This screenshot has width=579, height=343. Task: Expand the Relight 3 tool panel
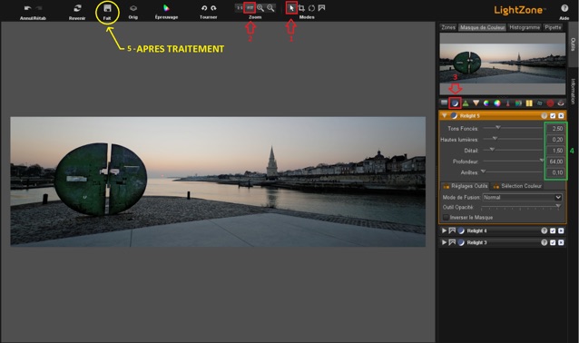pos(444,242)
